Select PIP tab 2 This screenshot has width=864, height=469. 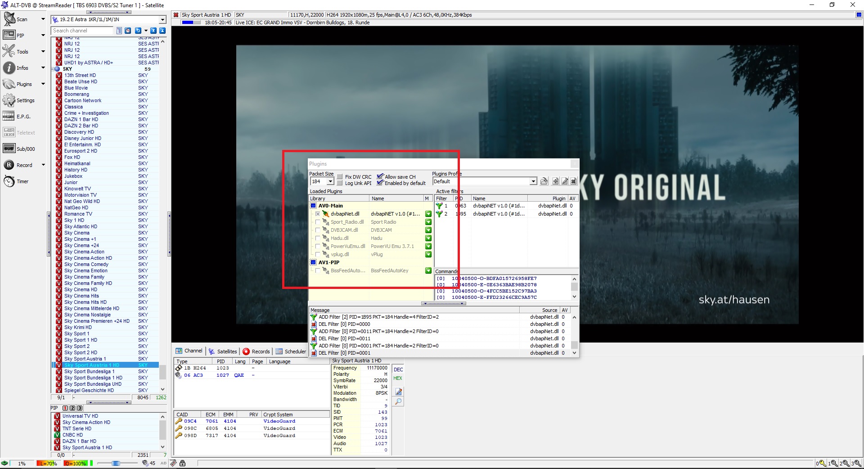[x=72, y=408]
